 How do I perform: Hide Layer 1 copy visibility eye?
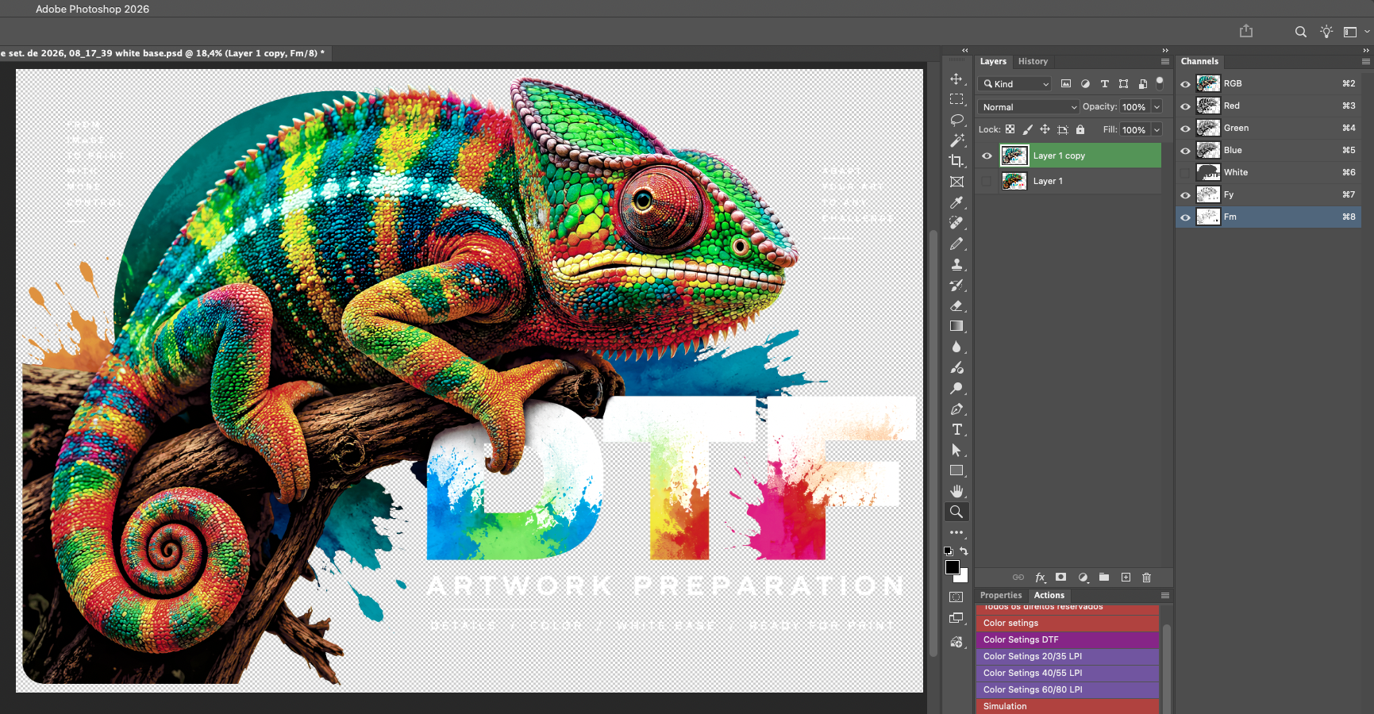coord(987,155)
